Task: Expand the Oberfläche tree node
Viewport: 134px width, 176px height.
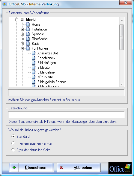Action: click(22, 39)
